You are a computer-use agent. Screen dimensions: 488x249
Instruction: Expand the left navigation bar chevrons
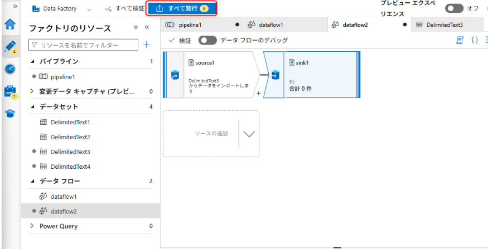point(15,6)
